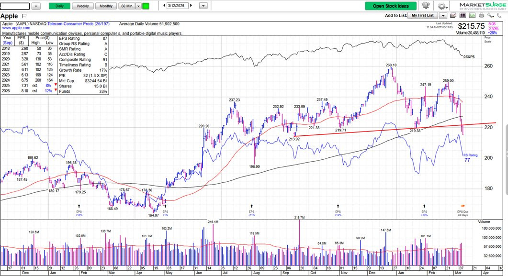The width and height of the screenshot is (508, 276).
Task: Click the line chart view icon
Action: click(x=453, y=15)
